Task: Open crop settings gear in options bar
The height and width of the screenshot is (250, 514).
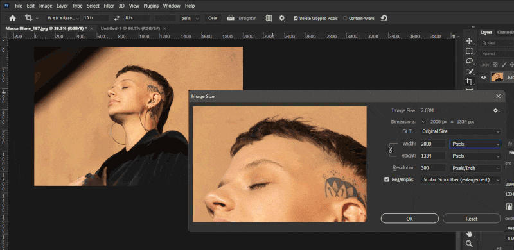Action: [282, 18]
